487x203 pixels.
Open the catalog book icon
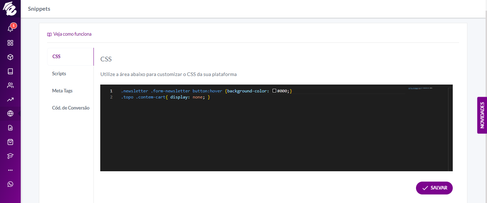(10, 71)
